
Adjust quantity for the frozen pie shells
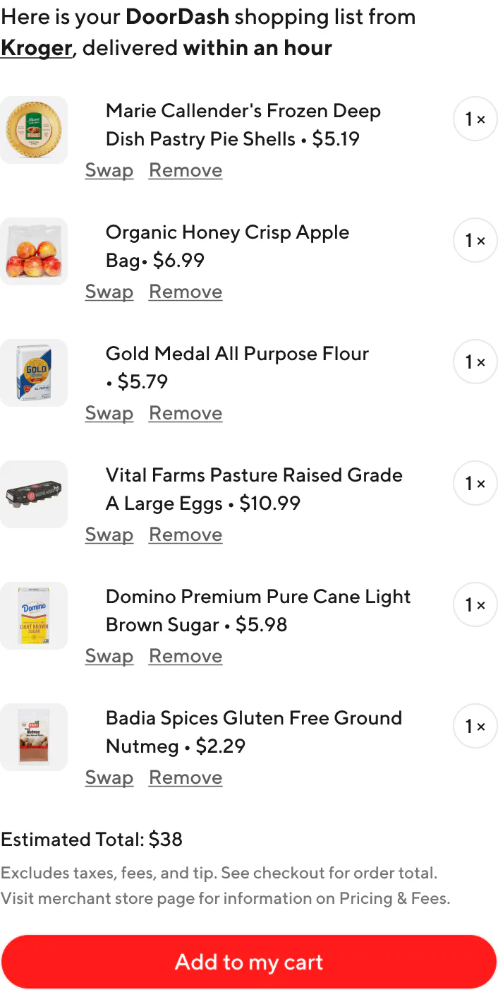click(475, 119)
